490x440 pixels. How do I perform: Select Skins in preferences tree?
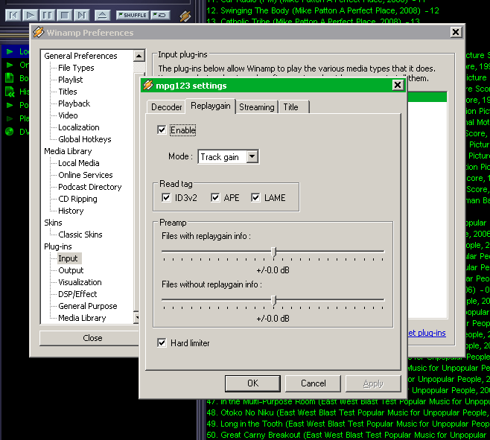click(x=53, y=223)
